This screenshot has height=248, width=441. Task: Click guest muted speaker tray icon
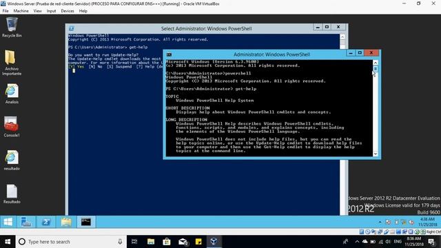[x=411, y=222]
